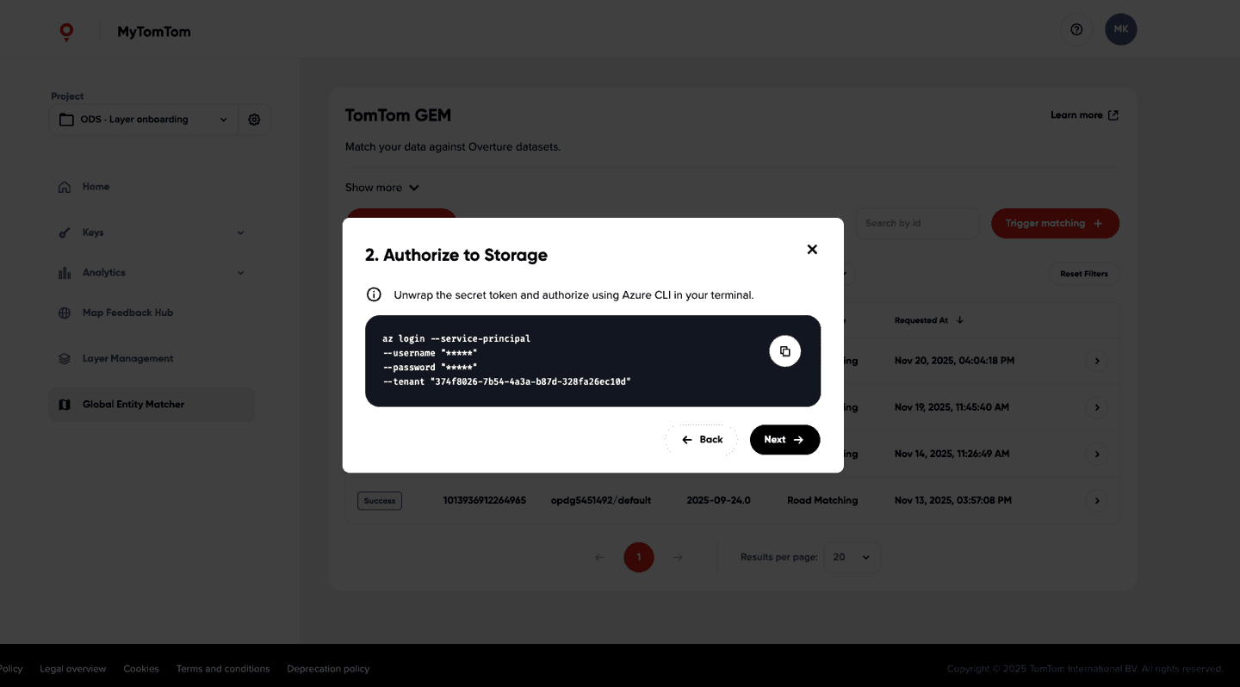
Task: Select Layer Management in sidebar
Action: click(127, 359)
